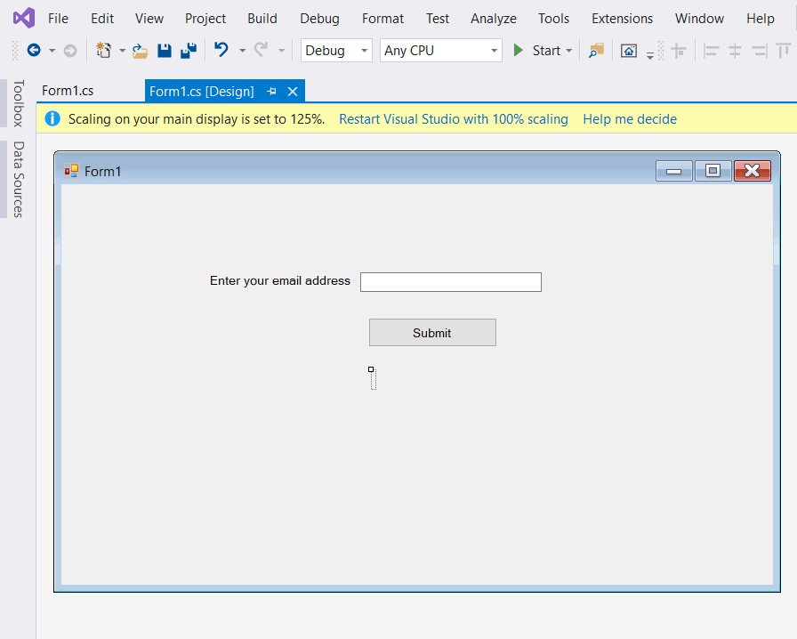The width and height of the screenshot is (797, 639).
Task: Open the Tools menu
Action: pyautogui.click(x=553, y=19)
